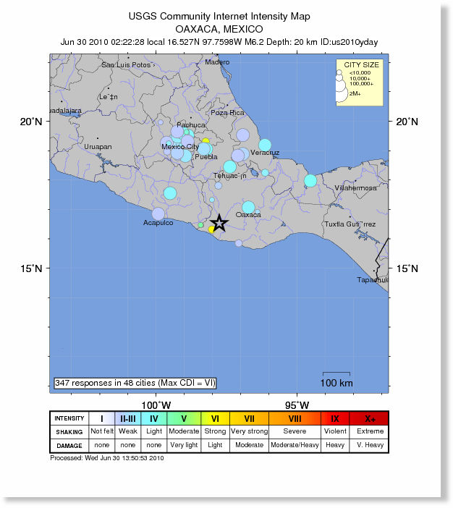
Task: Click the epicenter star marker
Action: [219, 223]
